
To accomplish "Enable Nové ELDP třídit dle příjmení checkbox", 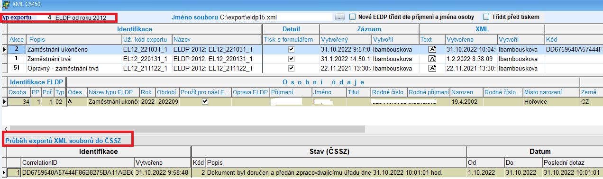I will (352, 17).
